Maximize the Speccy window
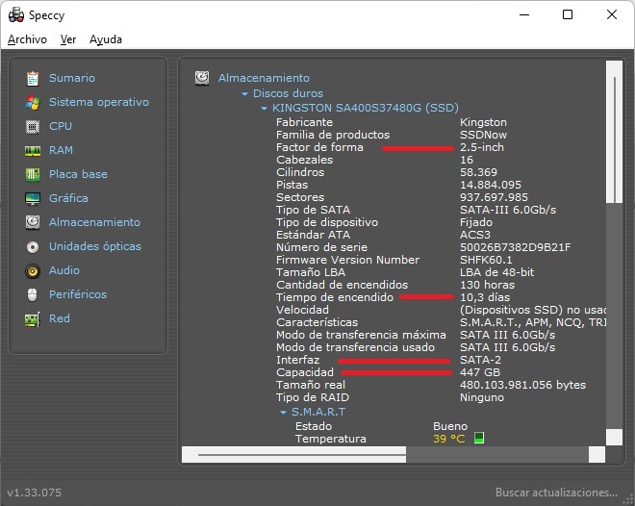This screenshot has width=635, height=506. (x=568, y=14)
